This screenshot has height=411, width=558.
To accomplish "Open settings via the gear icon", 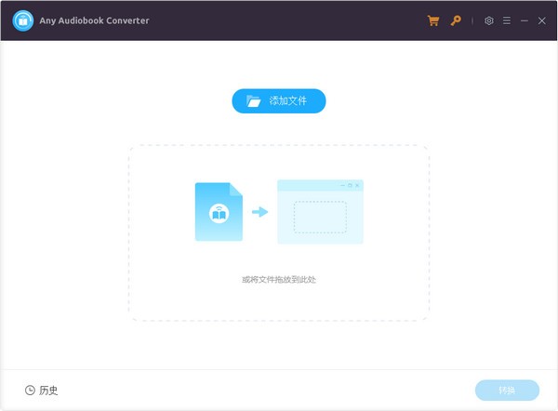I will (x=489, y=20).
